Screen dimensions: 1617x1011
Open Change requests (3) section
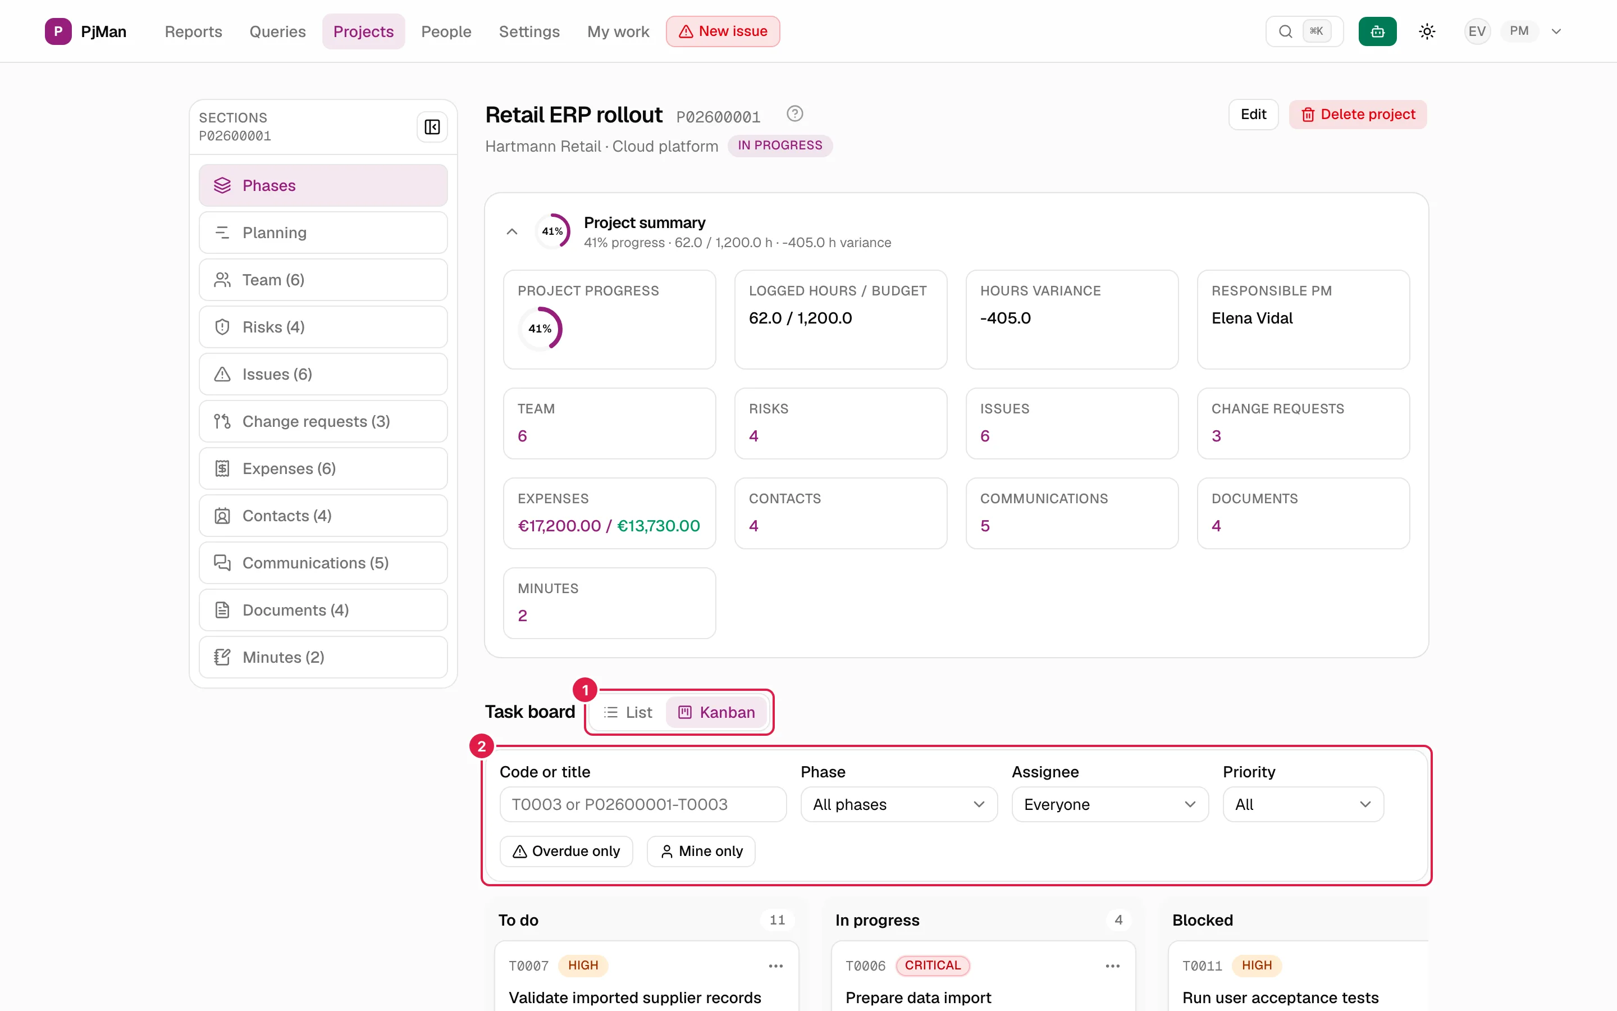point(323,421)
